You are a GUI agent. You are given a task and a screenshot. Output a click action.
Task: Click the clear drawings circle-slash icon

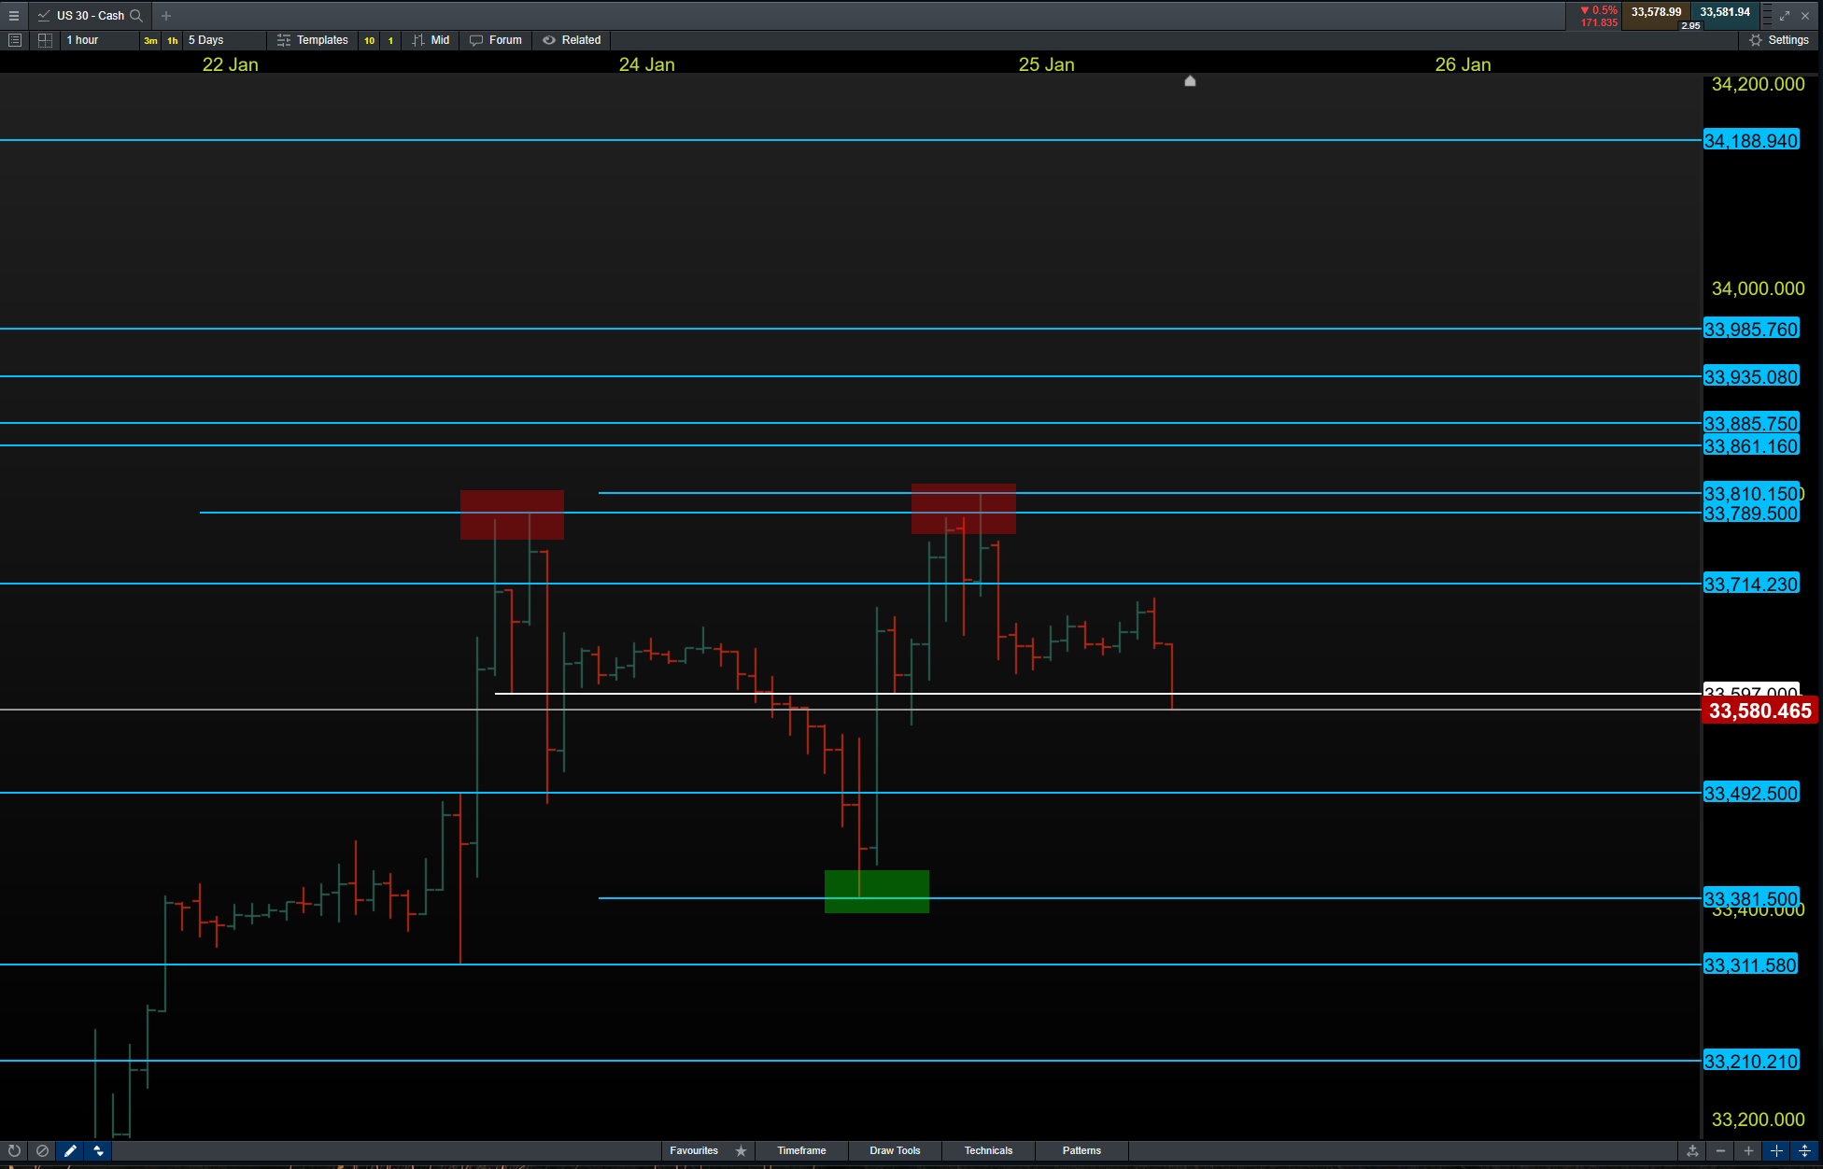click(42, 1150)
